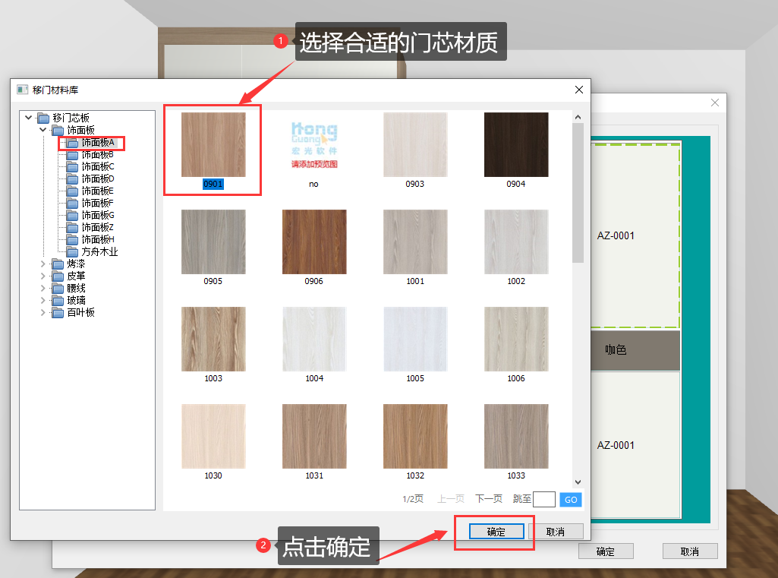Pick material thumbnail 1001
This screenshot has width=778, height=578.
coord(415,242)
